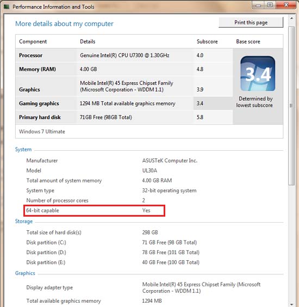
Task: Click the scrollbar up arrow
Action: pos(291,18)
